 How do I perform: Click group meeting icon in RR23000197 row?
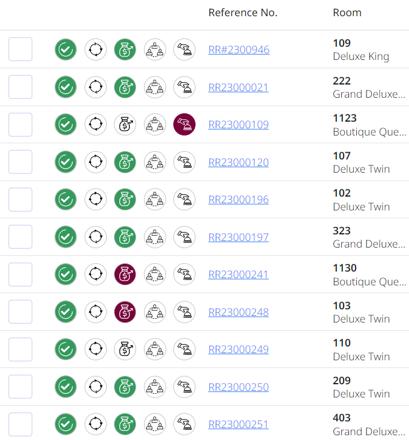[x=155, y=237]
